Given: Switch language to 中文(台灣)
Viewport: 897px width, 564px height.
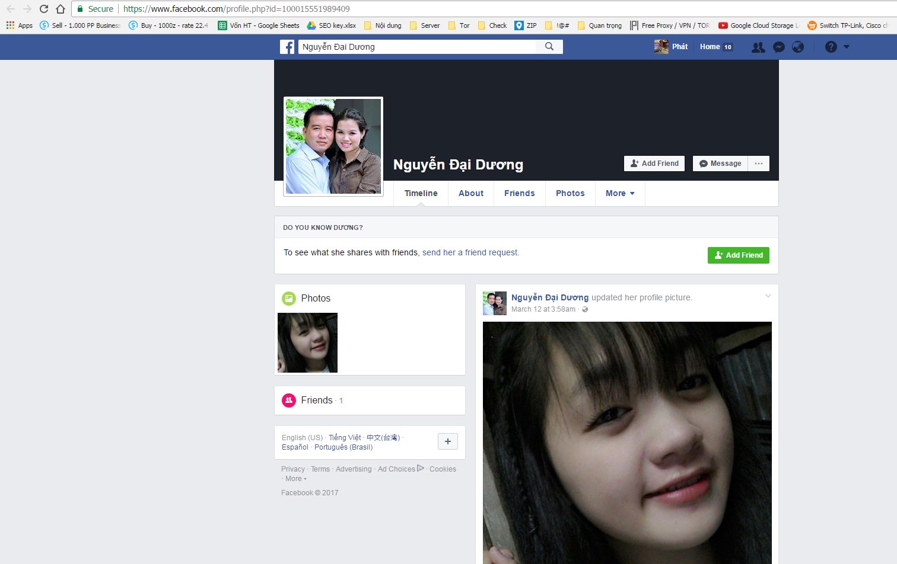Looking at the screenshot, I should pos(383,438).
